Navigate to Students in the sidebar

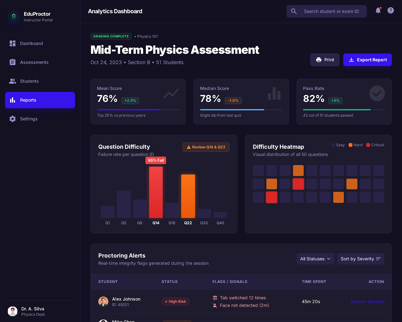[29, 81]
